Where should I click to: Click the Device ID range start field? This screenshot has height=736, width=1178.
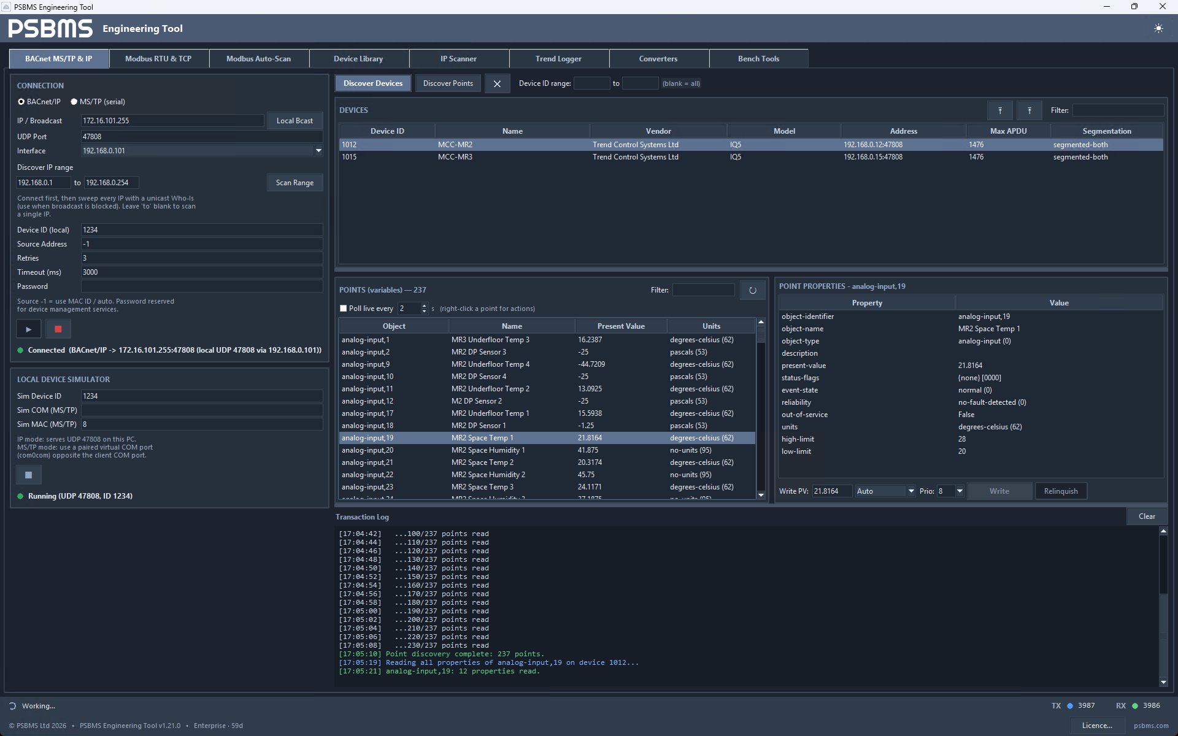(591, 83)
